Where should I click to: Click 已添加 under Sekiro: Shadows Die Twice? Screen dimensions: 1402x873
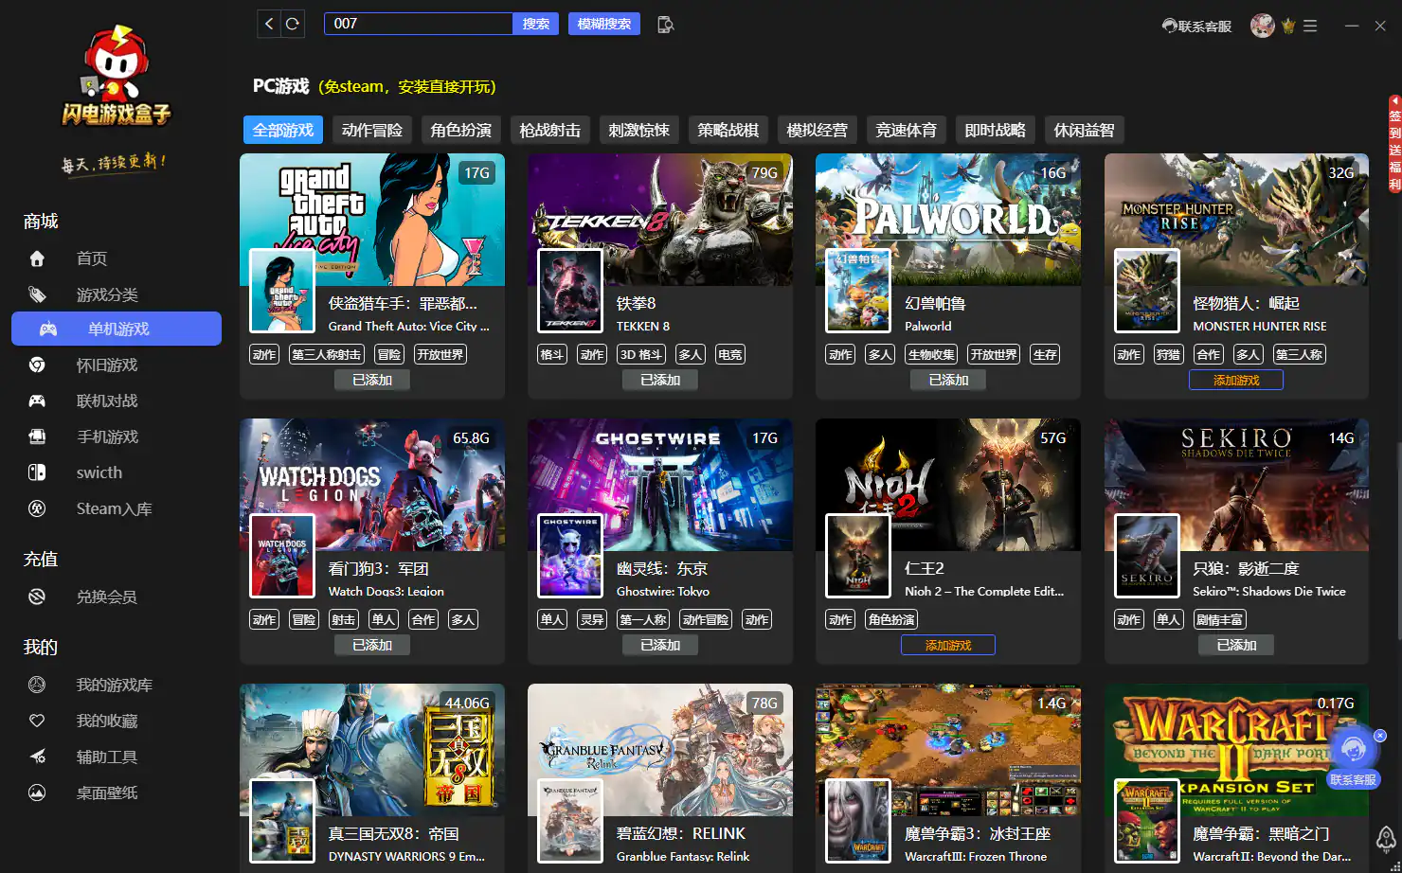[x=1236, y=645]
